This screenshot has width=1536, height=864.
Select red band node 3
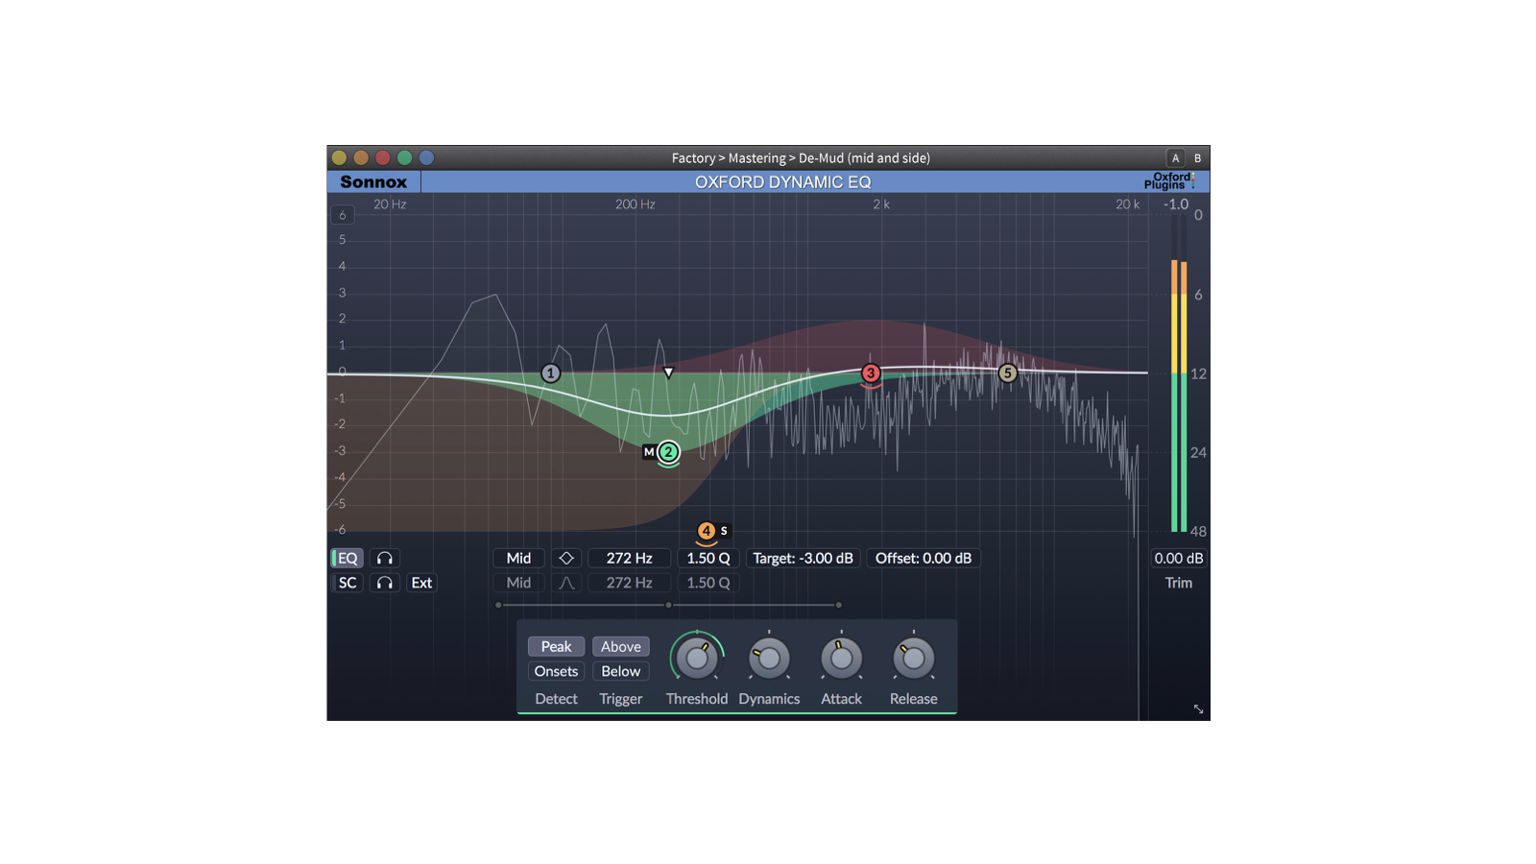pyautogui.click(x=871, y=373)
